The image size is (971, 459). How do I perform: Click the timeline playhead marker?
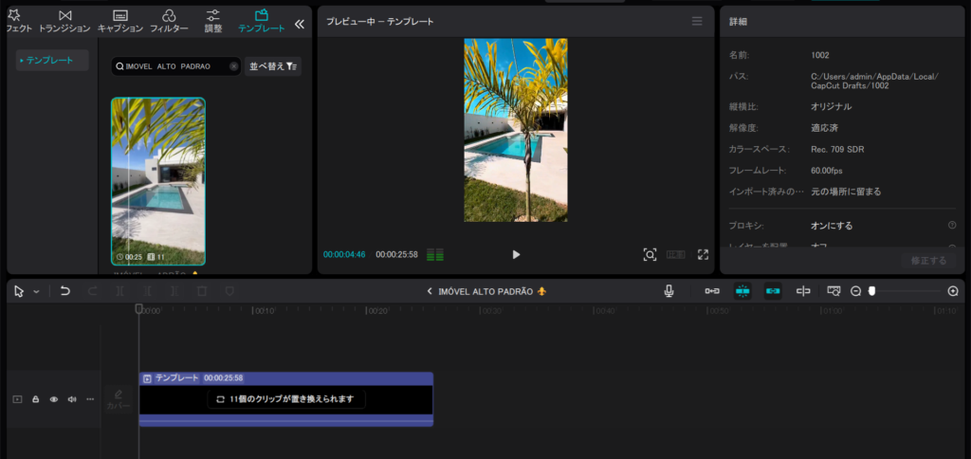click(x=138, y=308)
